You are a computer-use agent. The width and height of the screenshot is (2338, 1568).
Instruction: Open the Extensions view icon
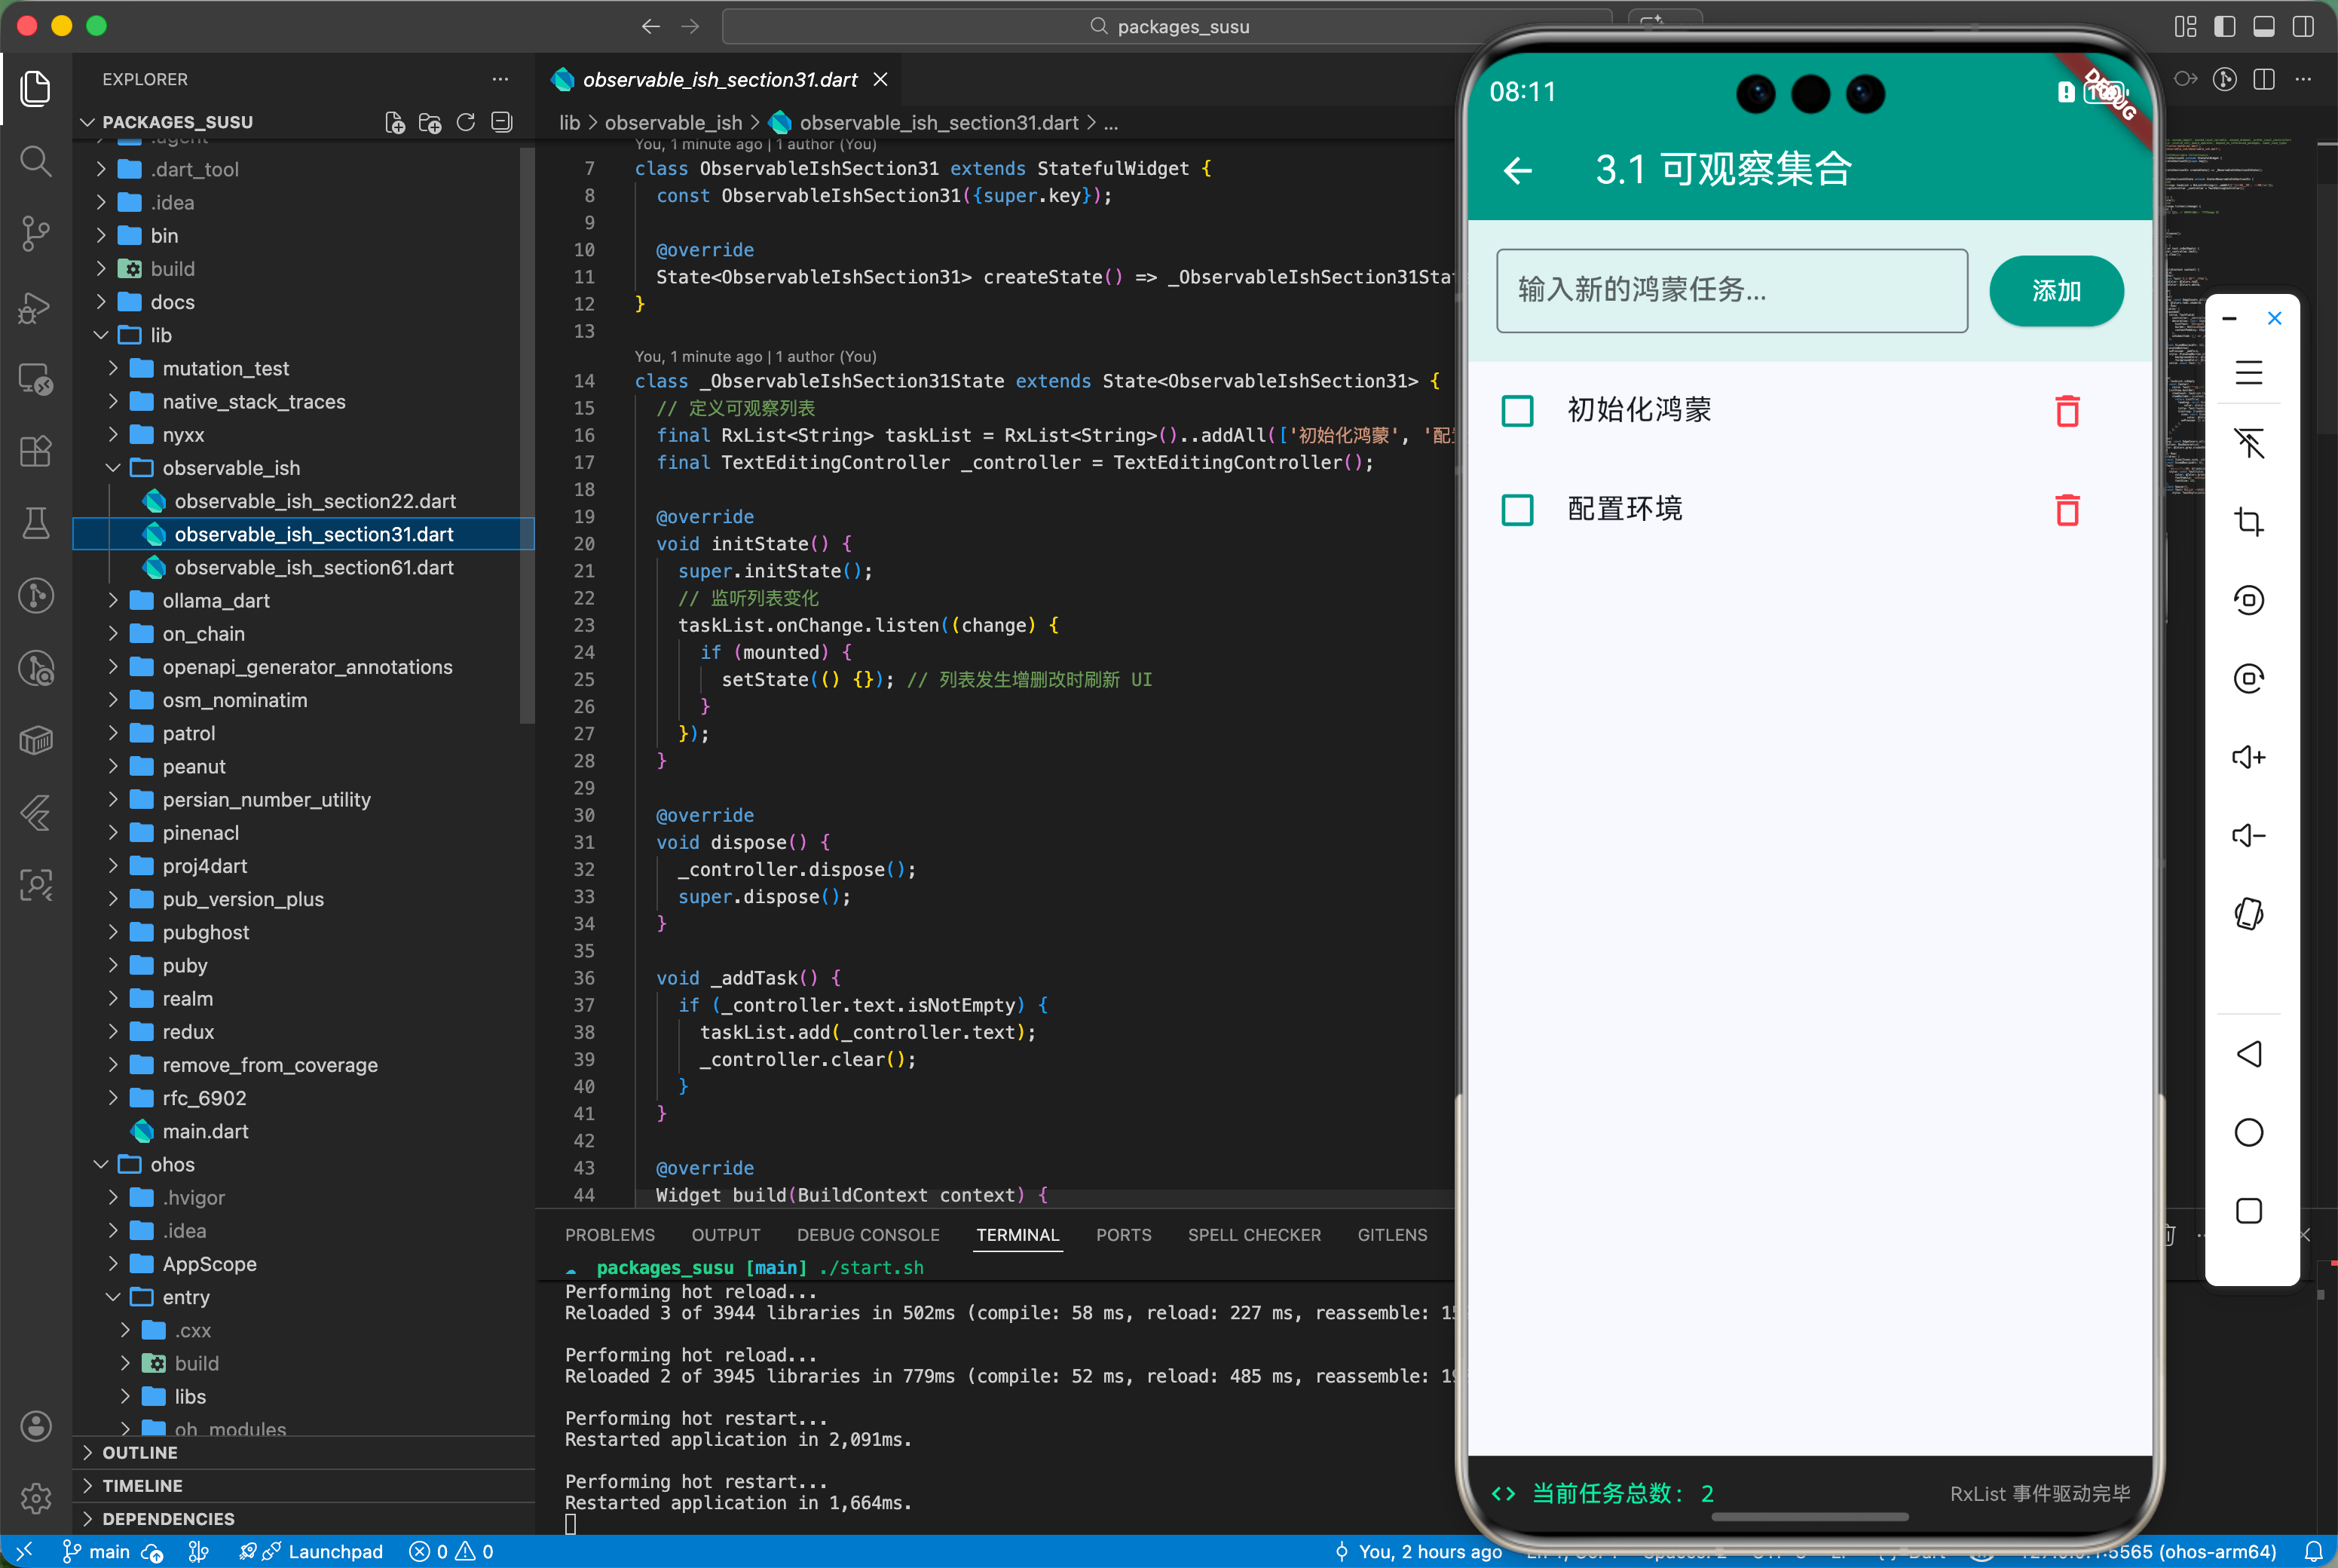click(x=36, y=451)
